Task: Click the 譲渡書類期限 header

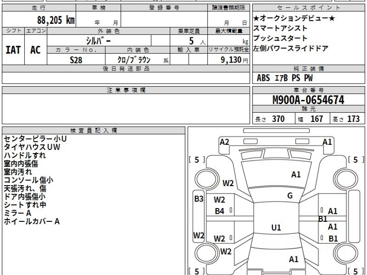Action: 229,8
